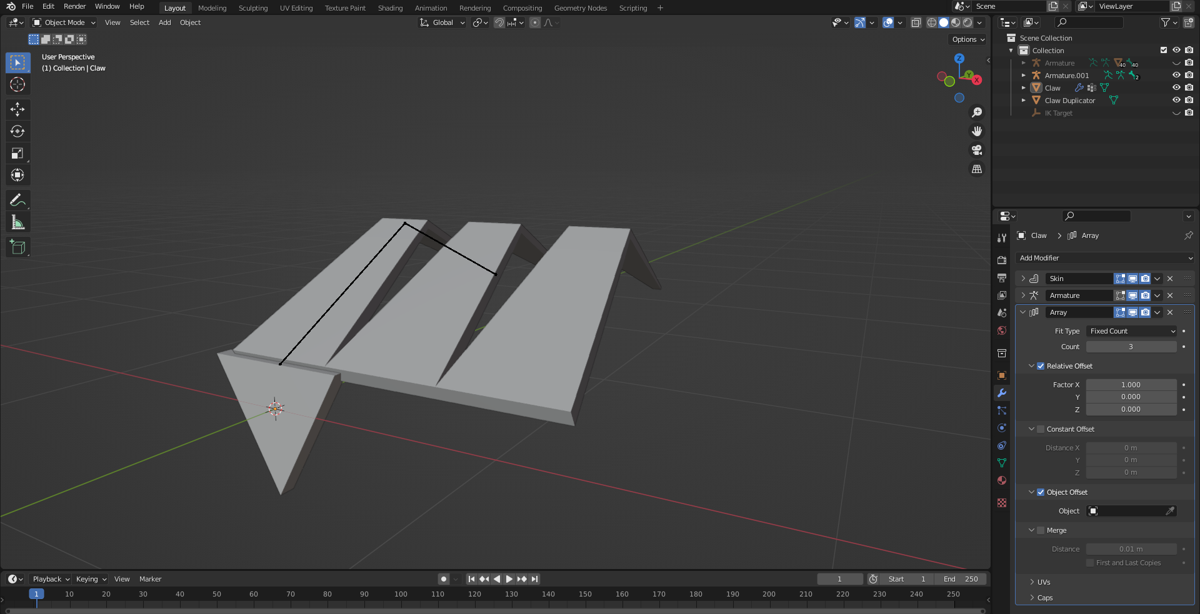Hide Claw Duplicator in viewport
The height and width of the screenshot is (614, 1200).
point(1176,100)
